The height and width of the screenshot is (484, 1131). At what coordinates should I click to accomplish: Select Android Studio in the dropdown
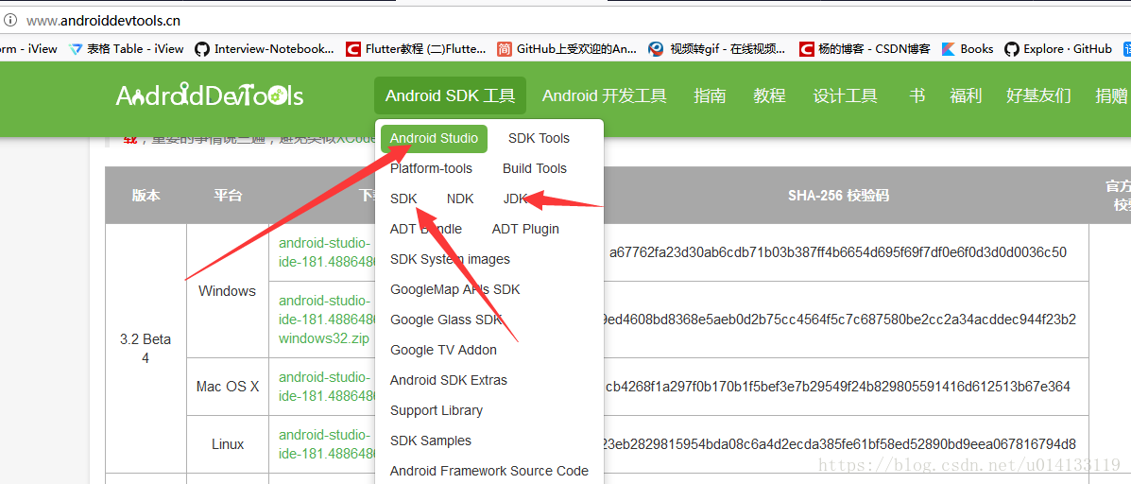pyautogui.click(x=435, y=139)
